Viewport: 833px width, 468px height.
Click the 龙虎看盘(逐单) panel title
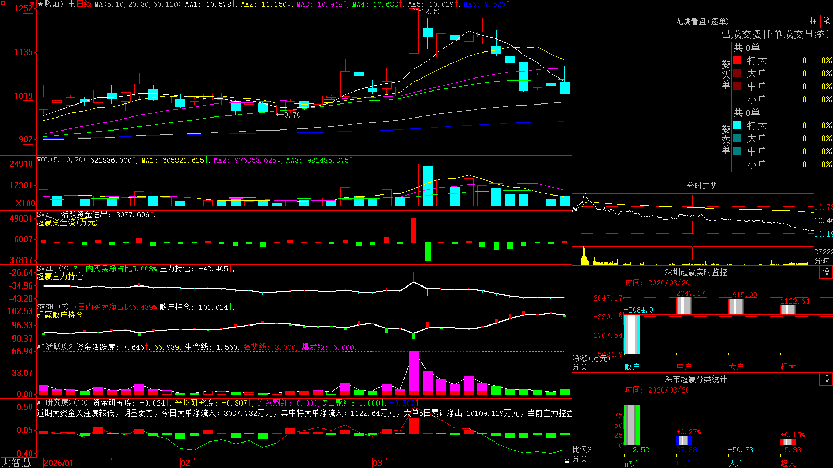pos(702,21)
